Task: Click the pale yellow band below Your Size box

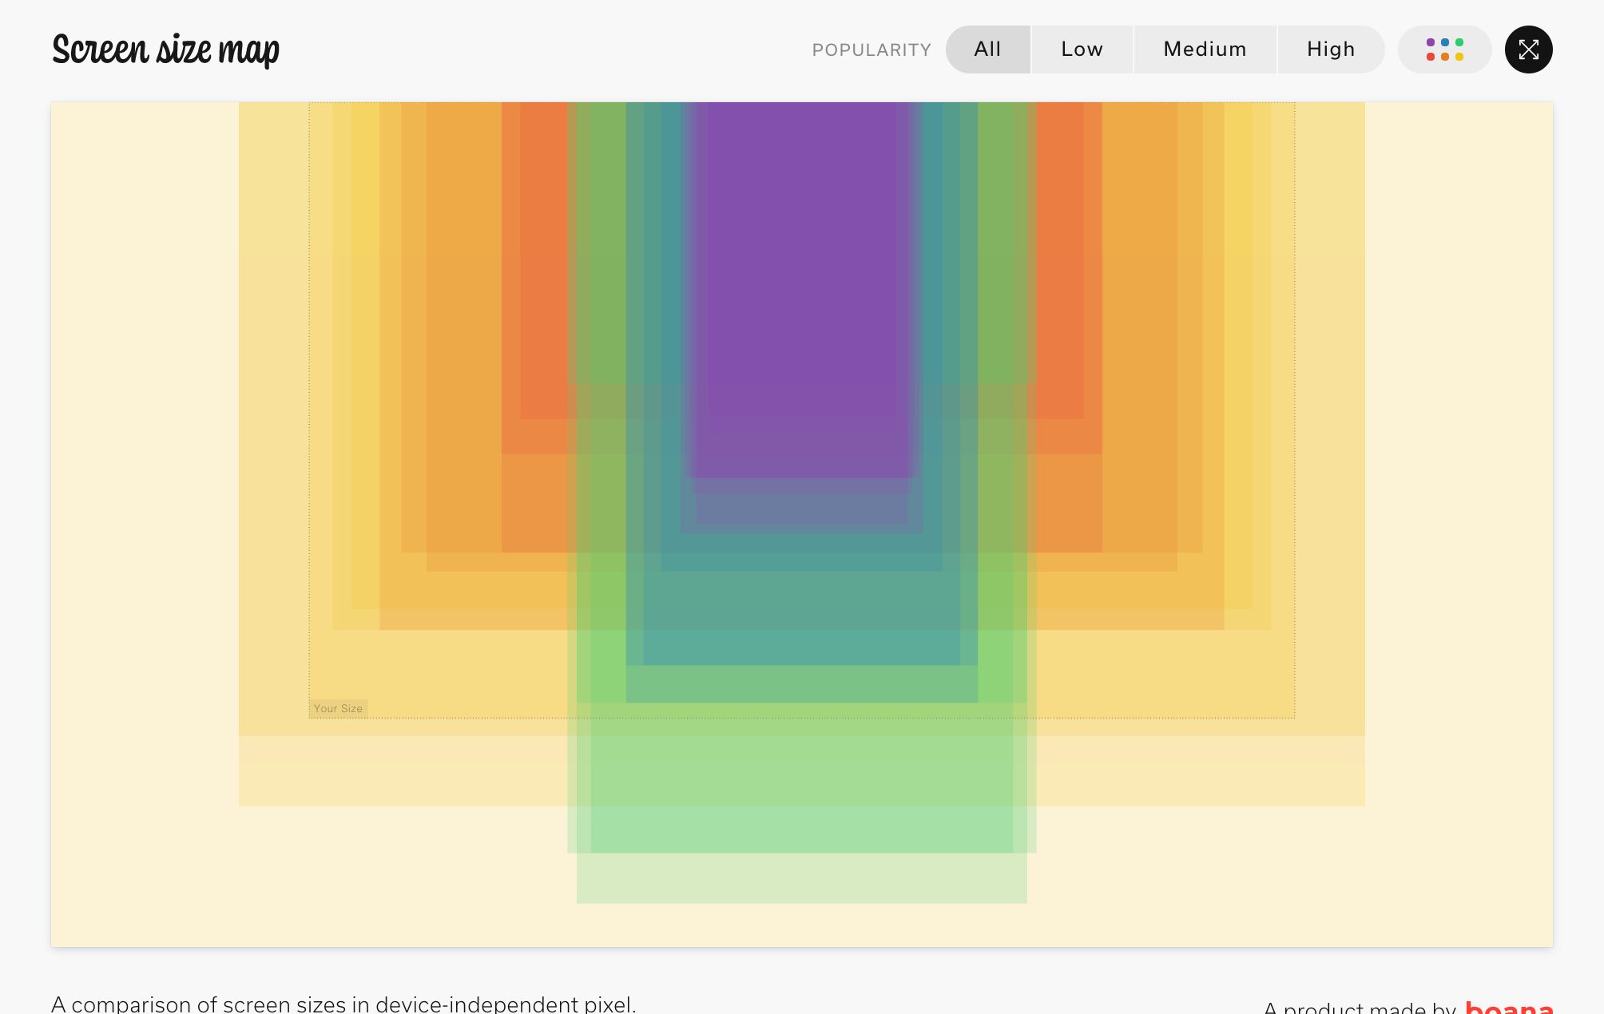Action: (x=399, y=770)
